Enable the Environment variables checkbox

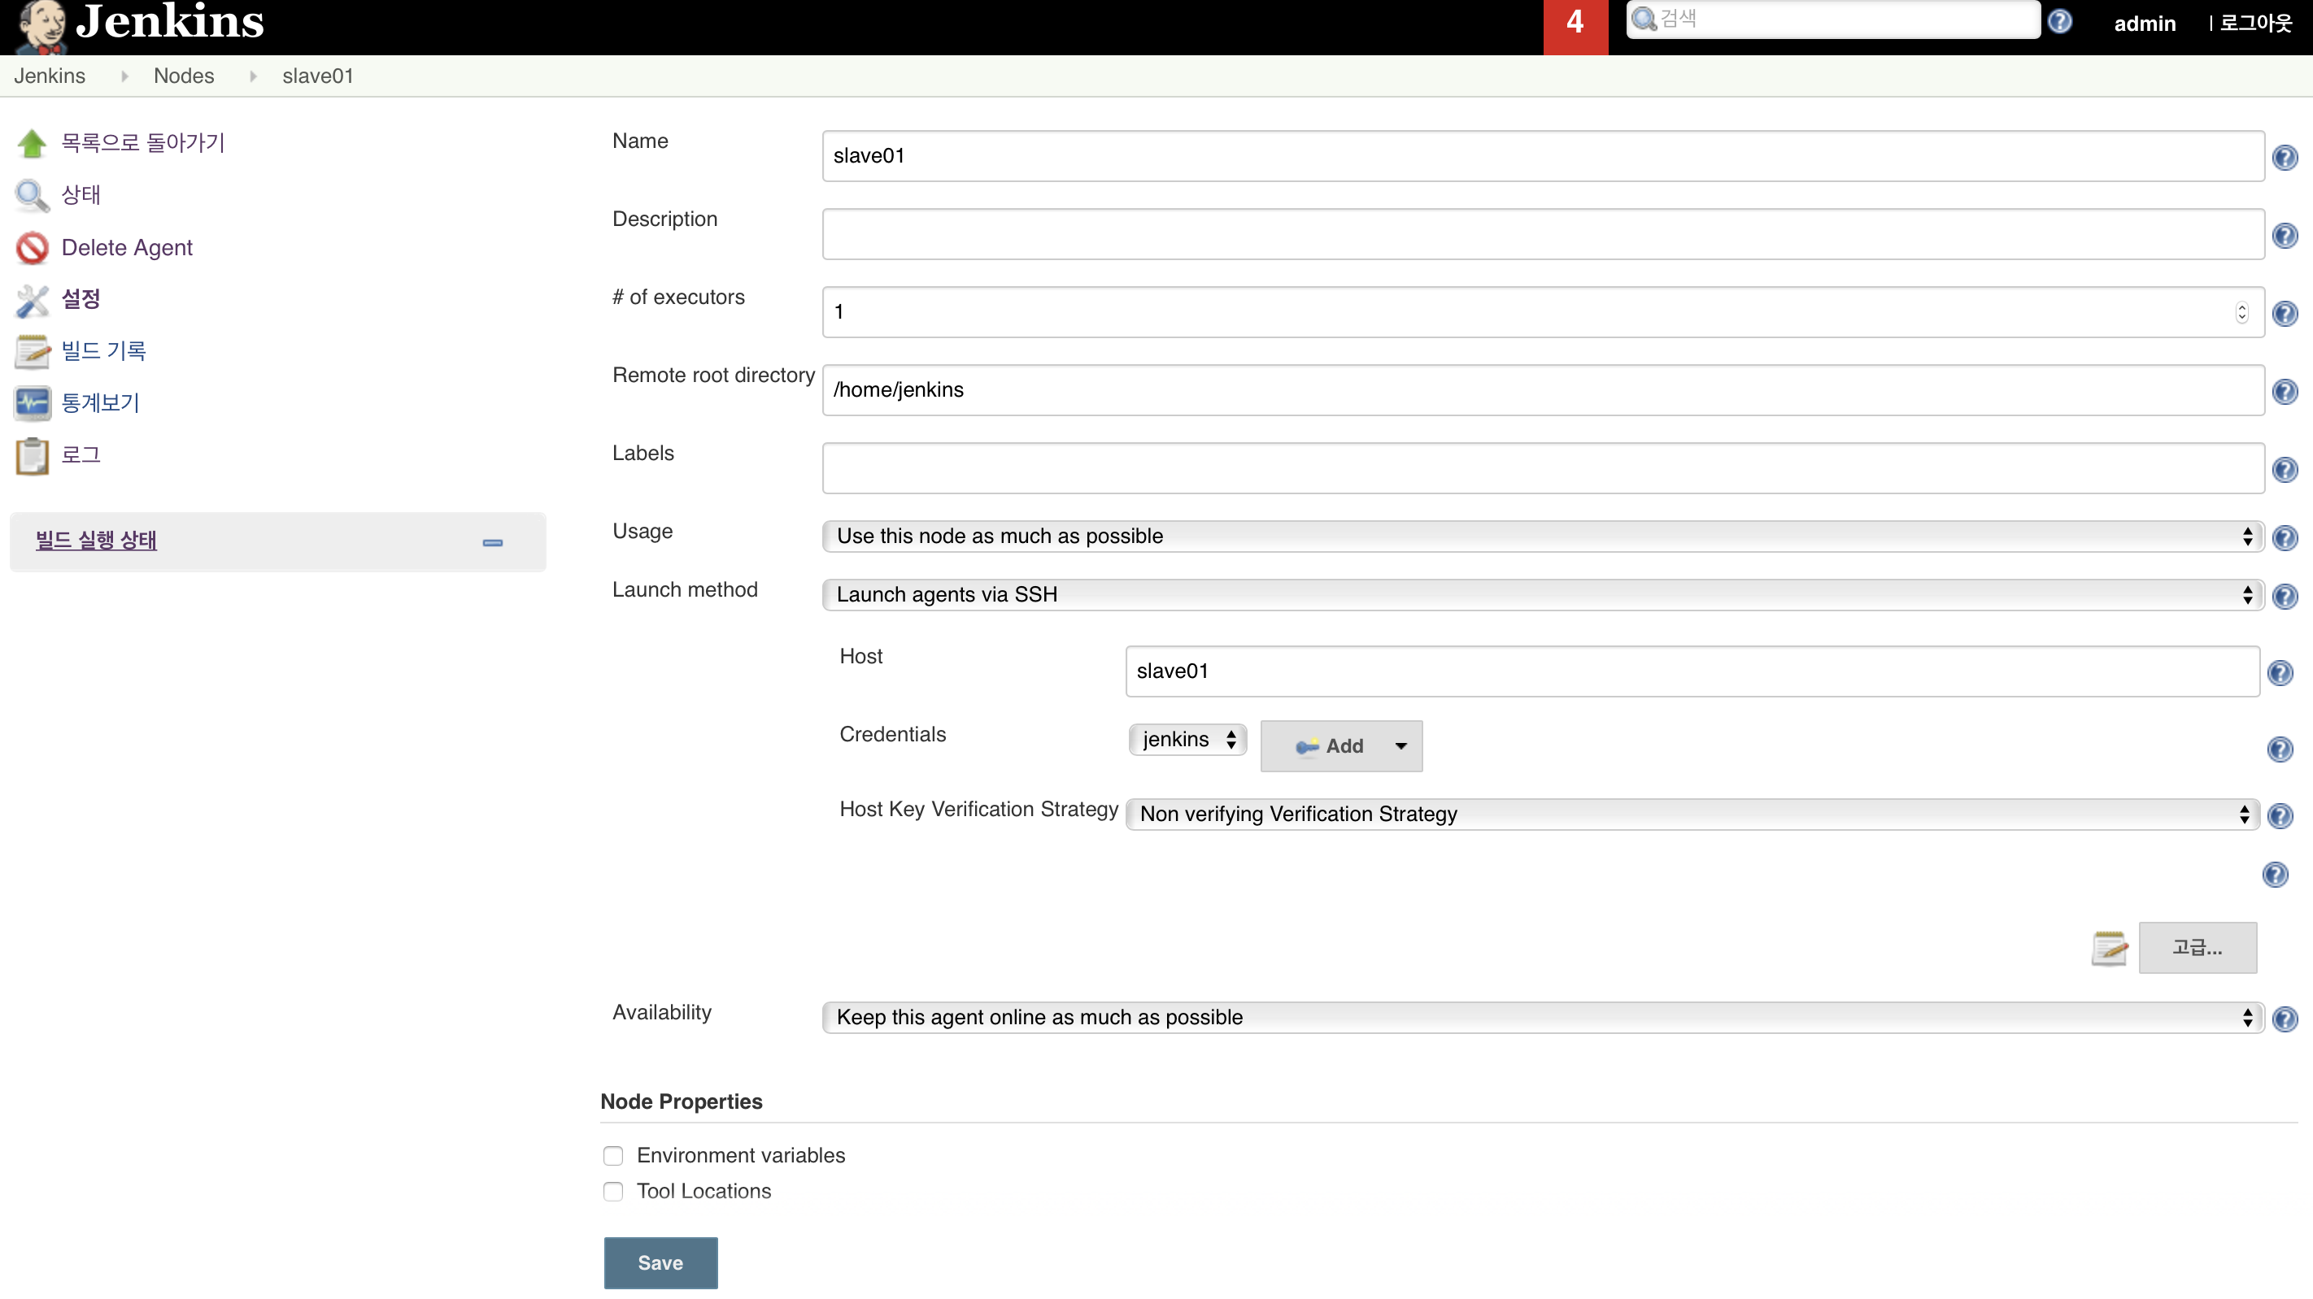[x=613, y=1155]
